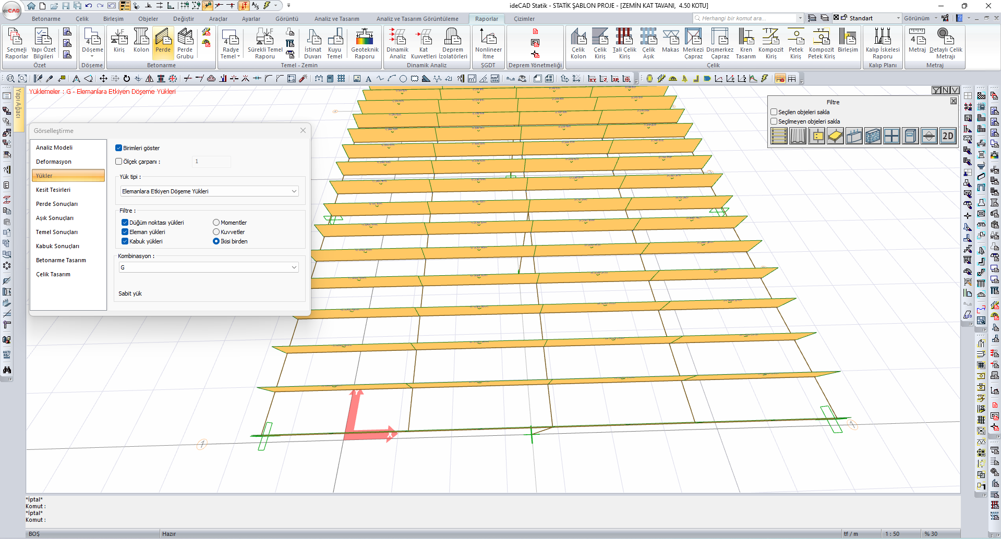The width and height of the screenshot is (1001, 539).
Task: Open Çelik Kiriş report
Action: coord(600,43)
